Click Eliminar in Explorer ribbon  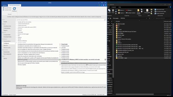(129, 10)
